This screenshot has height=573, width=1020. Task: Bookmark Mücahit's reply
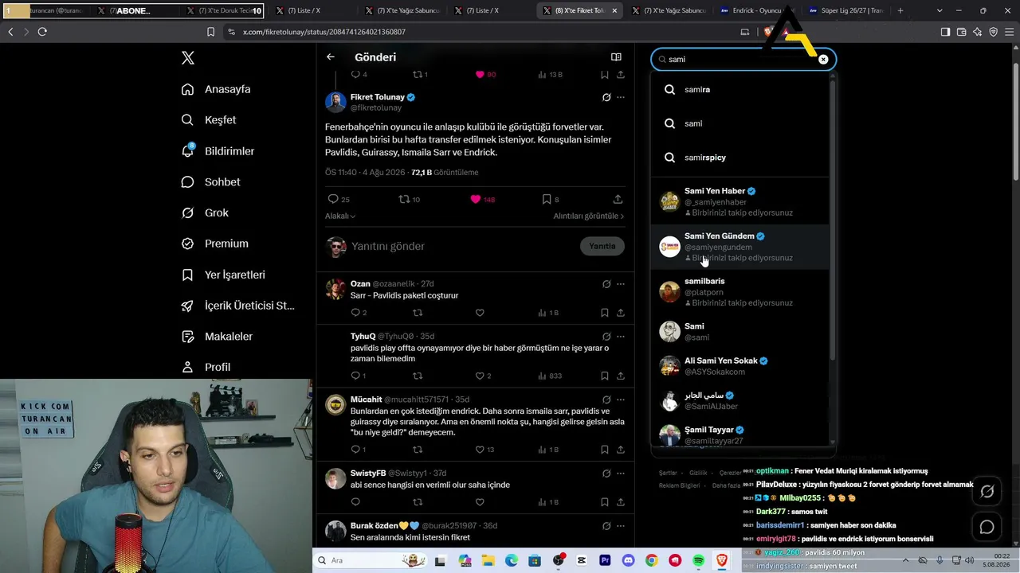605,450
